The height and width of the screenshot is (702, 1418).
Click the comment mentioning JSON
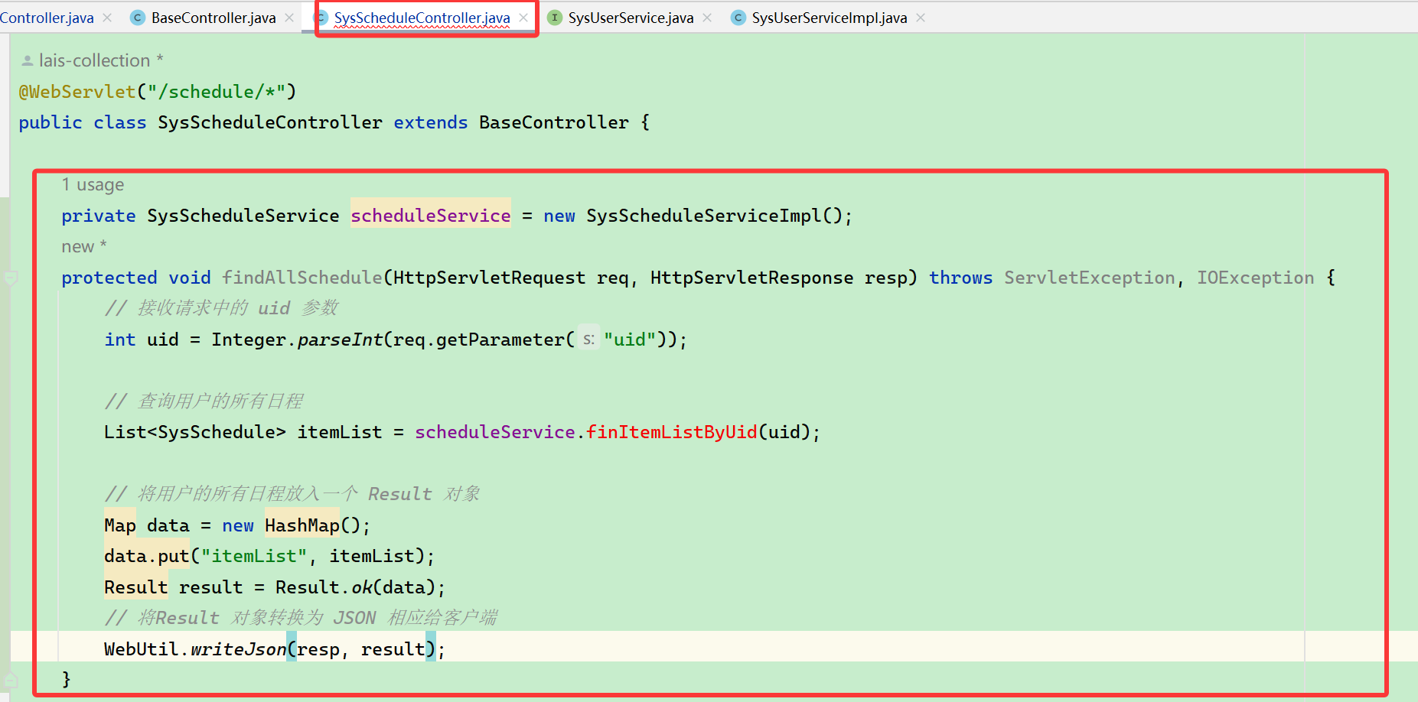301,618
